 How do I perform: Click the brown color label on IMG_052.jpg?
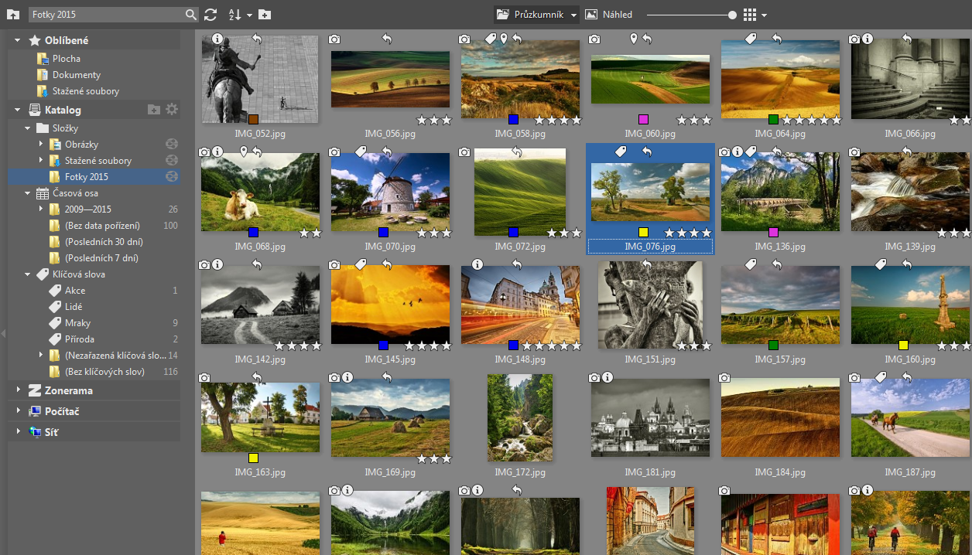coord(253,119)
